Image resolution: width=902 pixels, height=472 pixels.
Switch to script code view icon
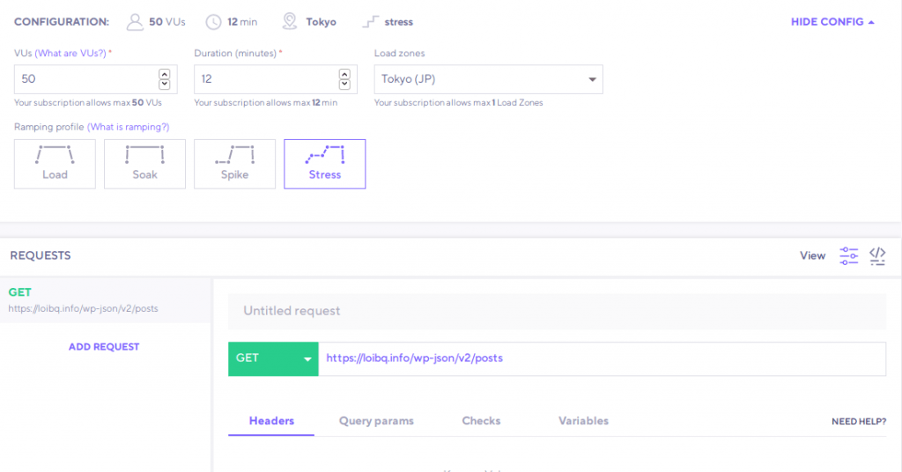(877, 255)
